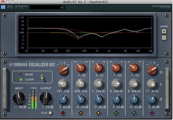Click the frequency knob for 1.24k Hz
This screenshot has height=120, width=173.
point(99,84)
